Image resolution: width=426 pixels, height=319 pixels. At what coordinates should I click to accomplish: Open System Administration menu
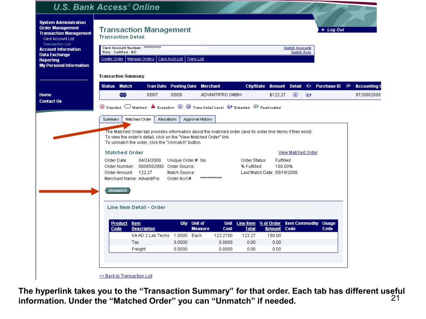point(62,22)
